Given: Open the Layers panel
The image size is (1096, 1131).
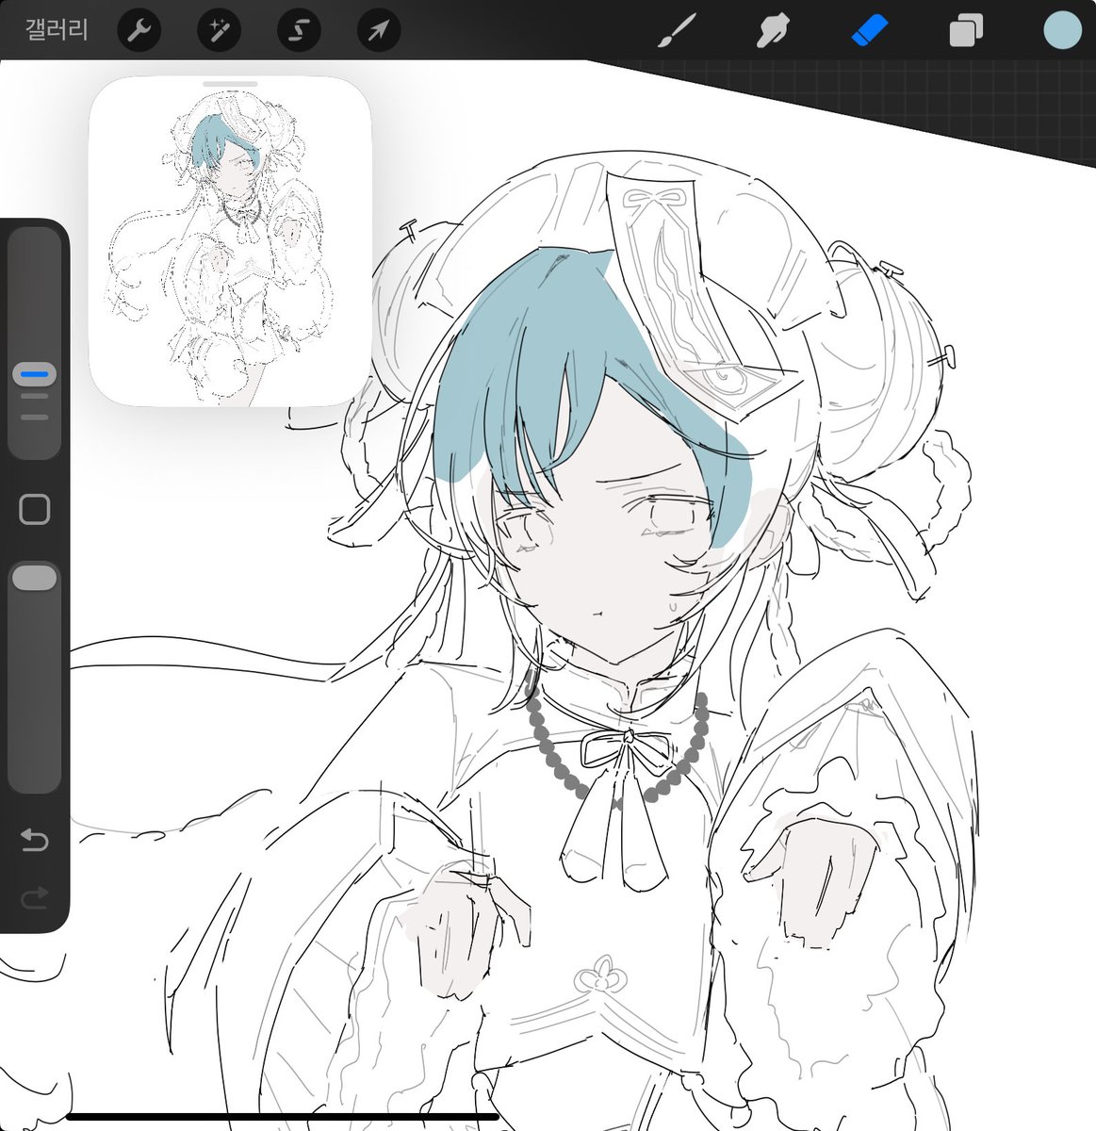Looking at the screenshot, I should coord(966,31).
